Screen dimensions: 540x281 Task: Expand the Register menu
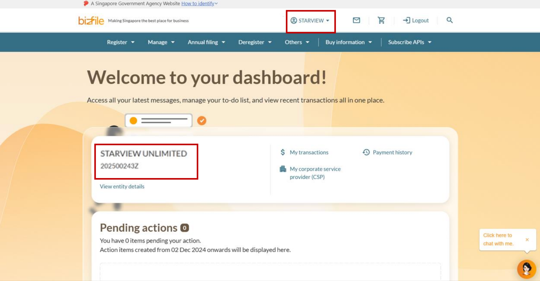coord(121,42)
